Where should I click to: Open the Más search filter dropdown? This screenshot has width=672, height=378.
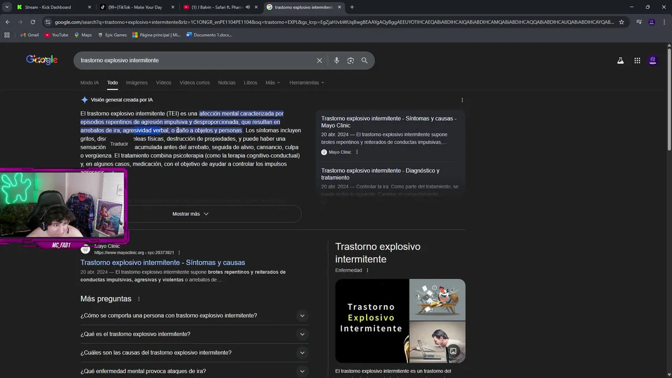point(272,82)
